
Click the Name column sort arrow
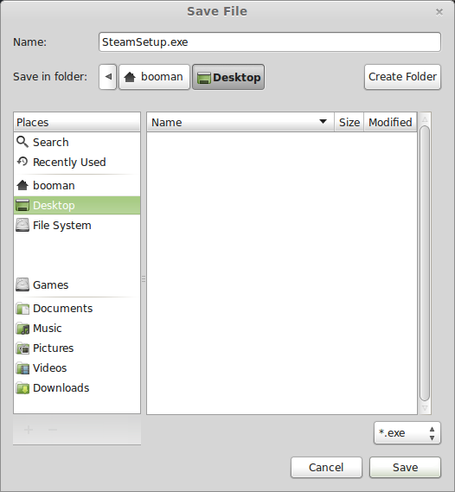pyautogui.click(x=323, y=121)
